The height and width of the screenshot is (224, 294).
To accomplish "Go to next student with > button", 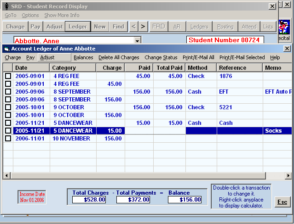I will [x=143, y=27].
